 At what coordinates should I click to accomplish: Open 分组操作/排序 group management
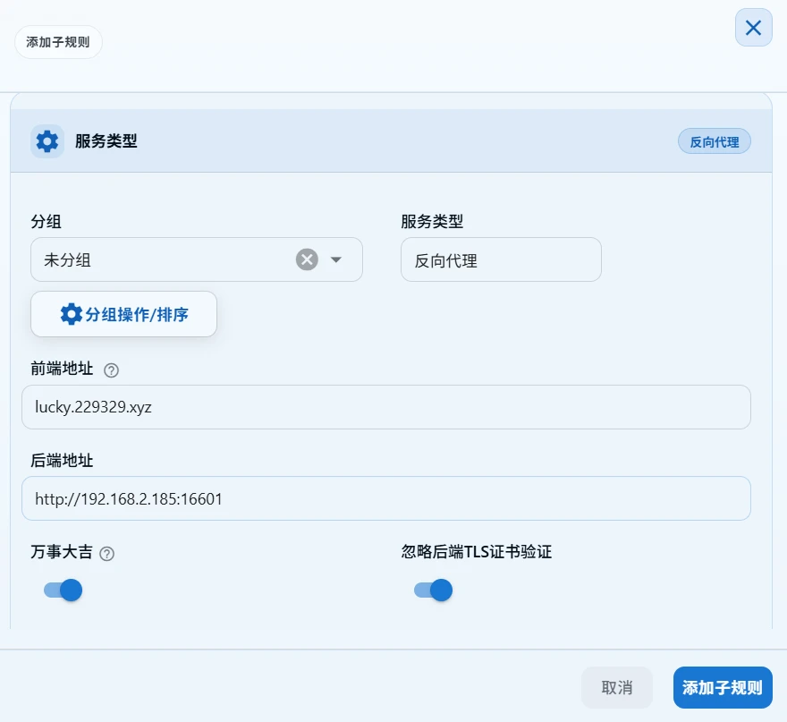tap(123, 314)
